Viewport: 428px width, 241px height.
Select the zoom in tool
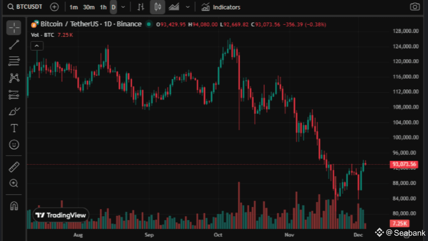(14, 183)
